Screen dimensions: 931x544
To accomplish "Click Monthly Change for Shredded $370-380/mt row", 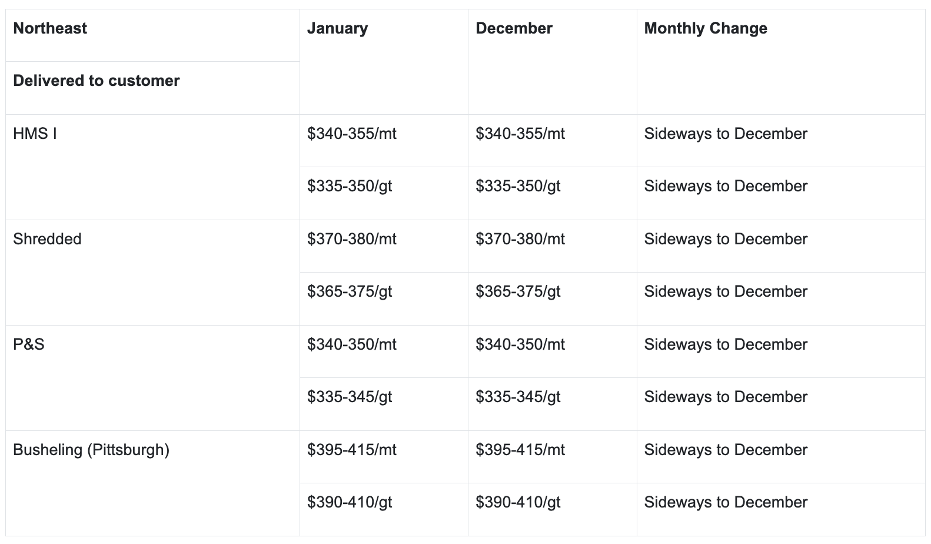I will tap(726, 239).
